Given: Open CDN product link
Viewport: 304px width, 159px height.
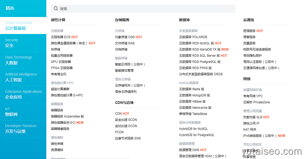Looking at the screenshot, I should click(118, 113).
